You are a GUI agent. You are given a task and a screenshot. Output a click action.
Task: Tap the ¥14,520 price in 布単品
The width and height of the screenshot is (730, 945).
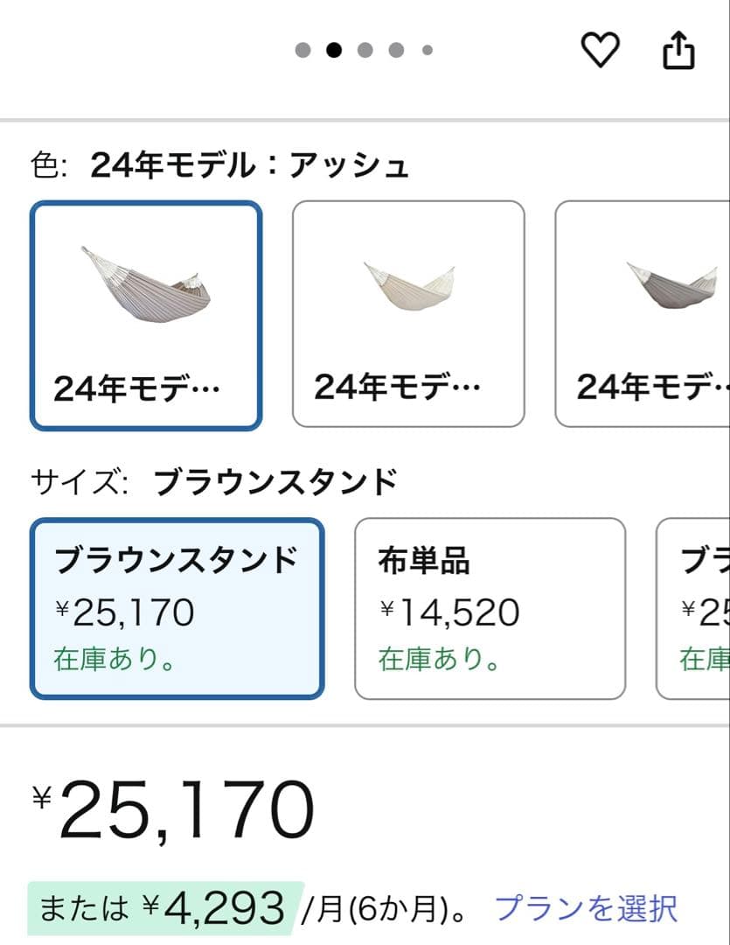click(449, 612)
